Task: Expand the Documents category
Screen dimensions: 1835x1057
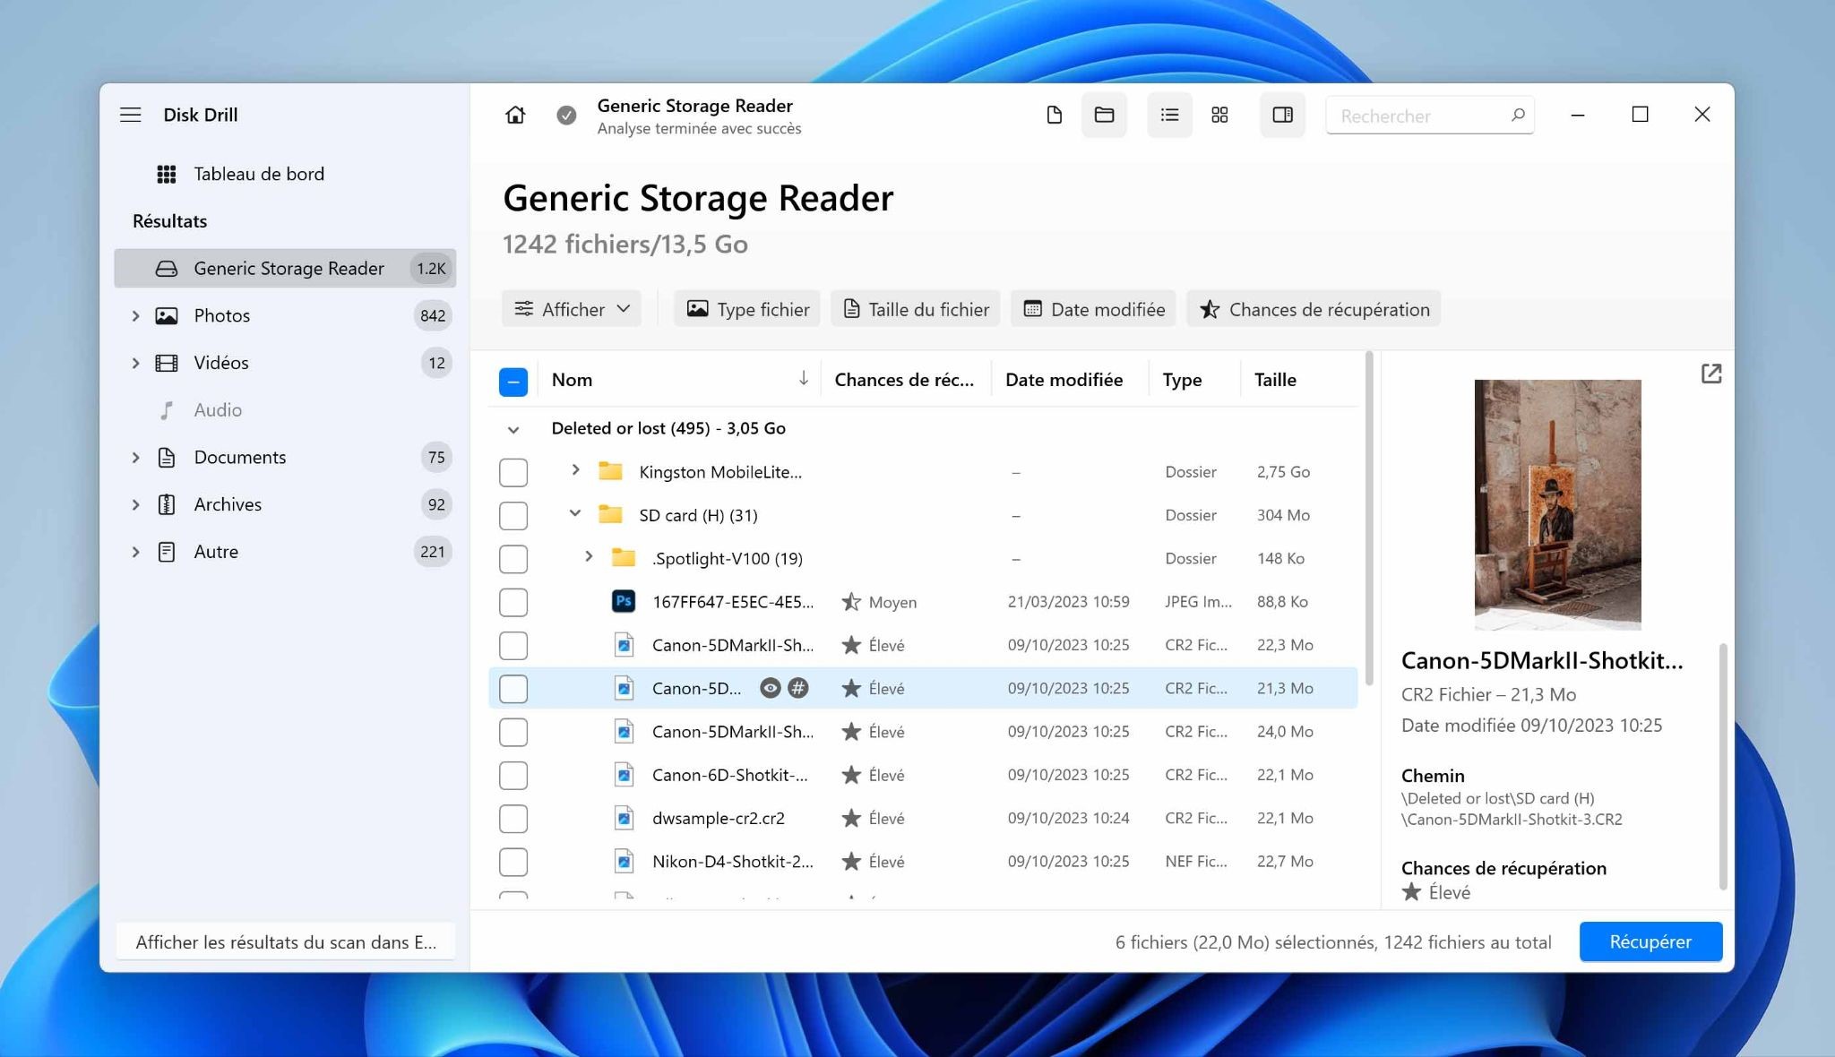Action: point(135,457)
